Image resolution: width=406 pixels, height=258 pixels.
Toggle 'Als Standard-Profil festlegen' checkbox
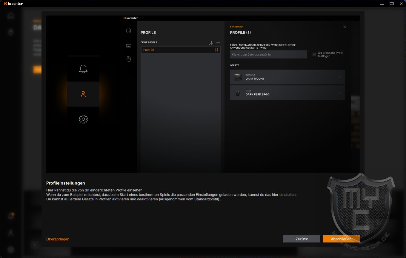pos(314,54)
